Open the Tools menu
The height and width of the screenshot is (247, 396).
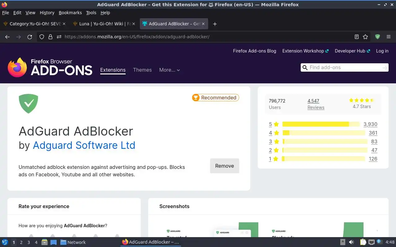(x=91, y=13)
